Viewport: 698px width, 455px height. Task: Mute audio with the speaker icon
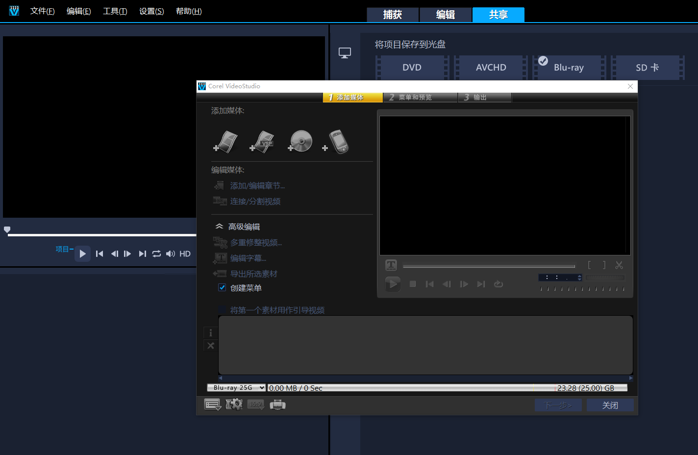[x=170, y=253]
